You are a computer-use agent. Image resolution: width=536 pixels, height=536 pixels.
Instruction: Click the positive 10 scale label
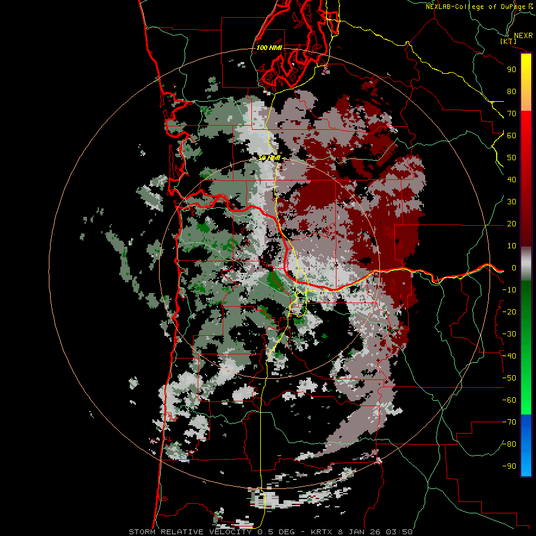512,246
